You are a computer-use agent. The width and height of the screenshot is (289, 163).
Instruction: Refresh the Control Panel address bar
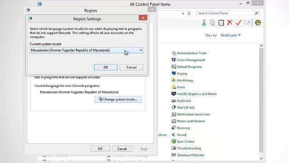189,13
